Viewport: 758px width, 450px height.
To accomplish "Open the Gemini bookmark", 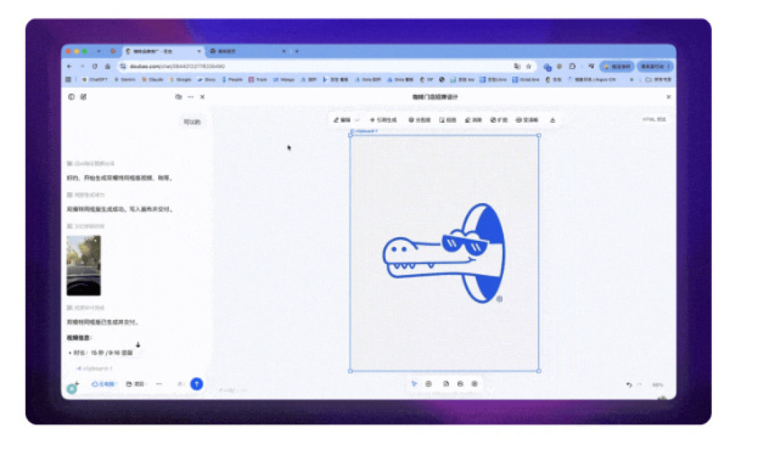I will [x=125, y=79].
